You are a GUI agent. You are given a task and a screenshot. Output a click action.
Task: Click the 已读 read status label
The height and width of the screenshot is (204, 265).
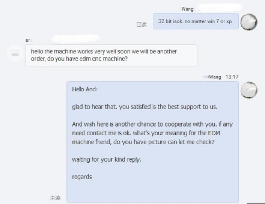141,24
